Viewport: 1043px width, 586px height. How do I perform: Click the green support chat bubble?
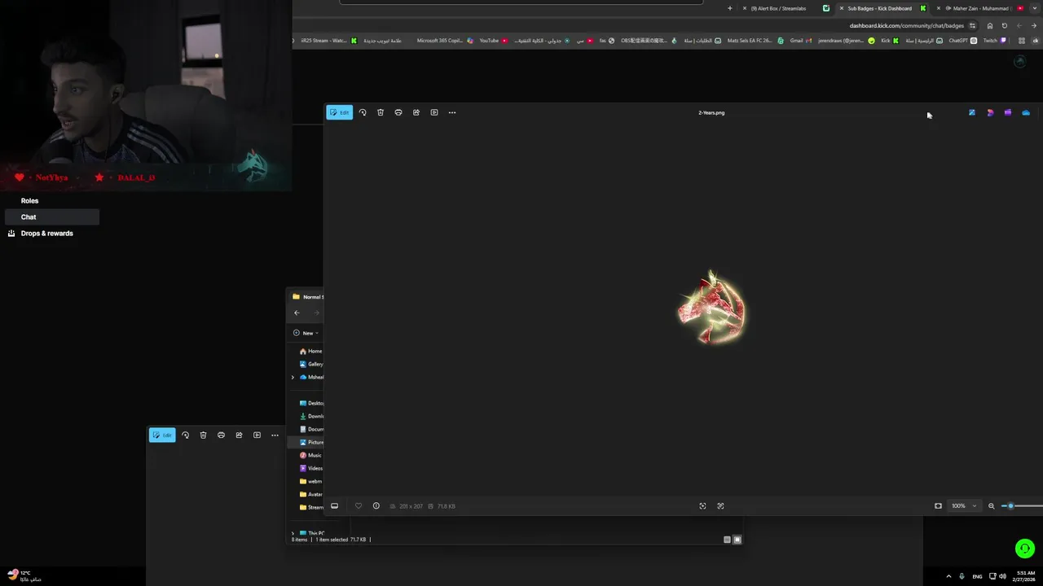tap(1025, 549)
